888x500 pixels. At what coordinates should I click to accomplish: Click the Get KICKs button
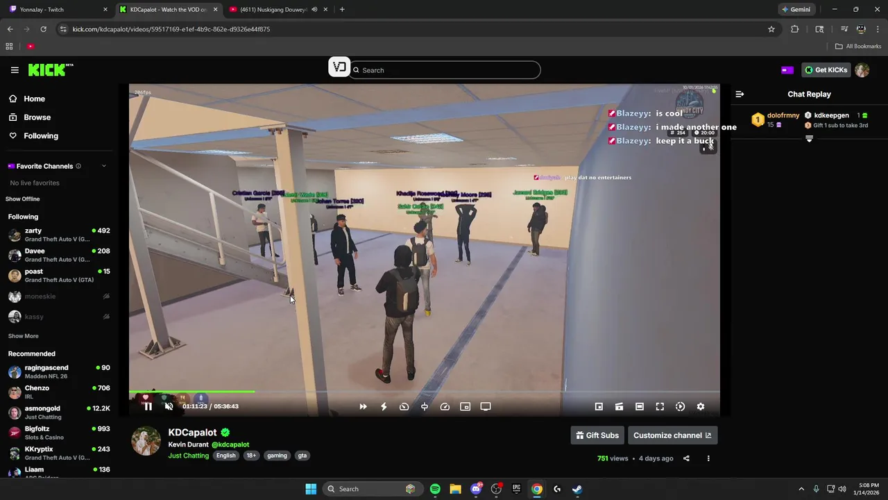[x=826, y=70]
